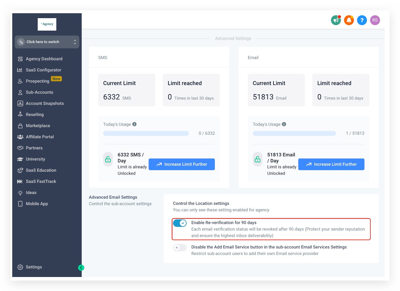Open Sub-Accounts from the sidebar
Screen dimensions: 400x291
[x=39, y=92]
